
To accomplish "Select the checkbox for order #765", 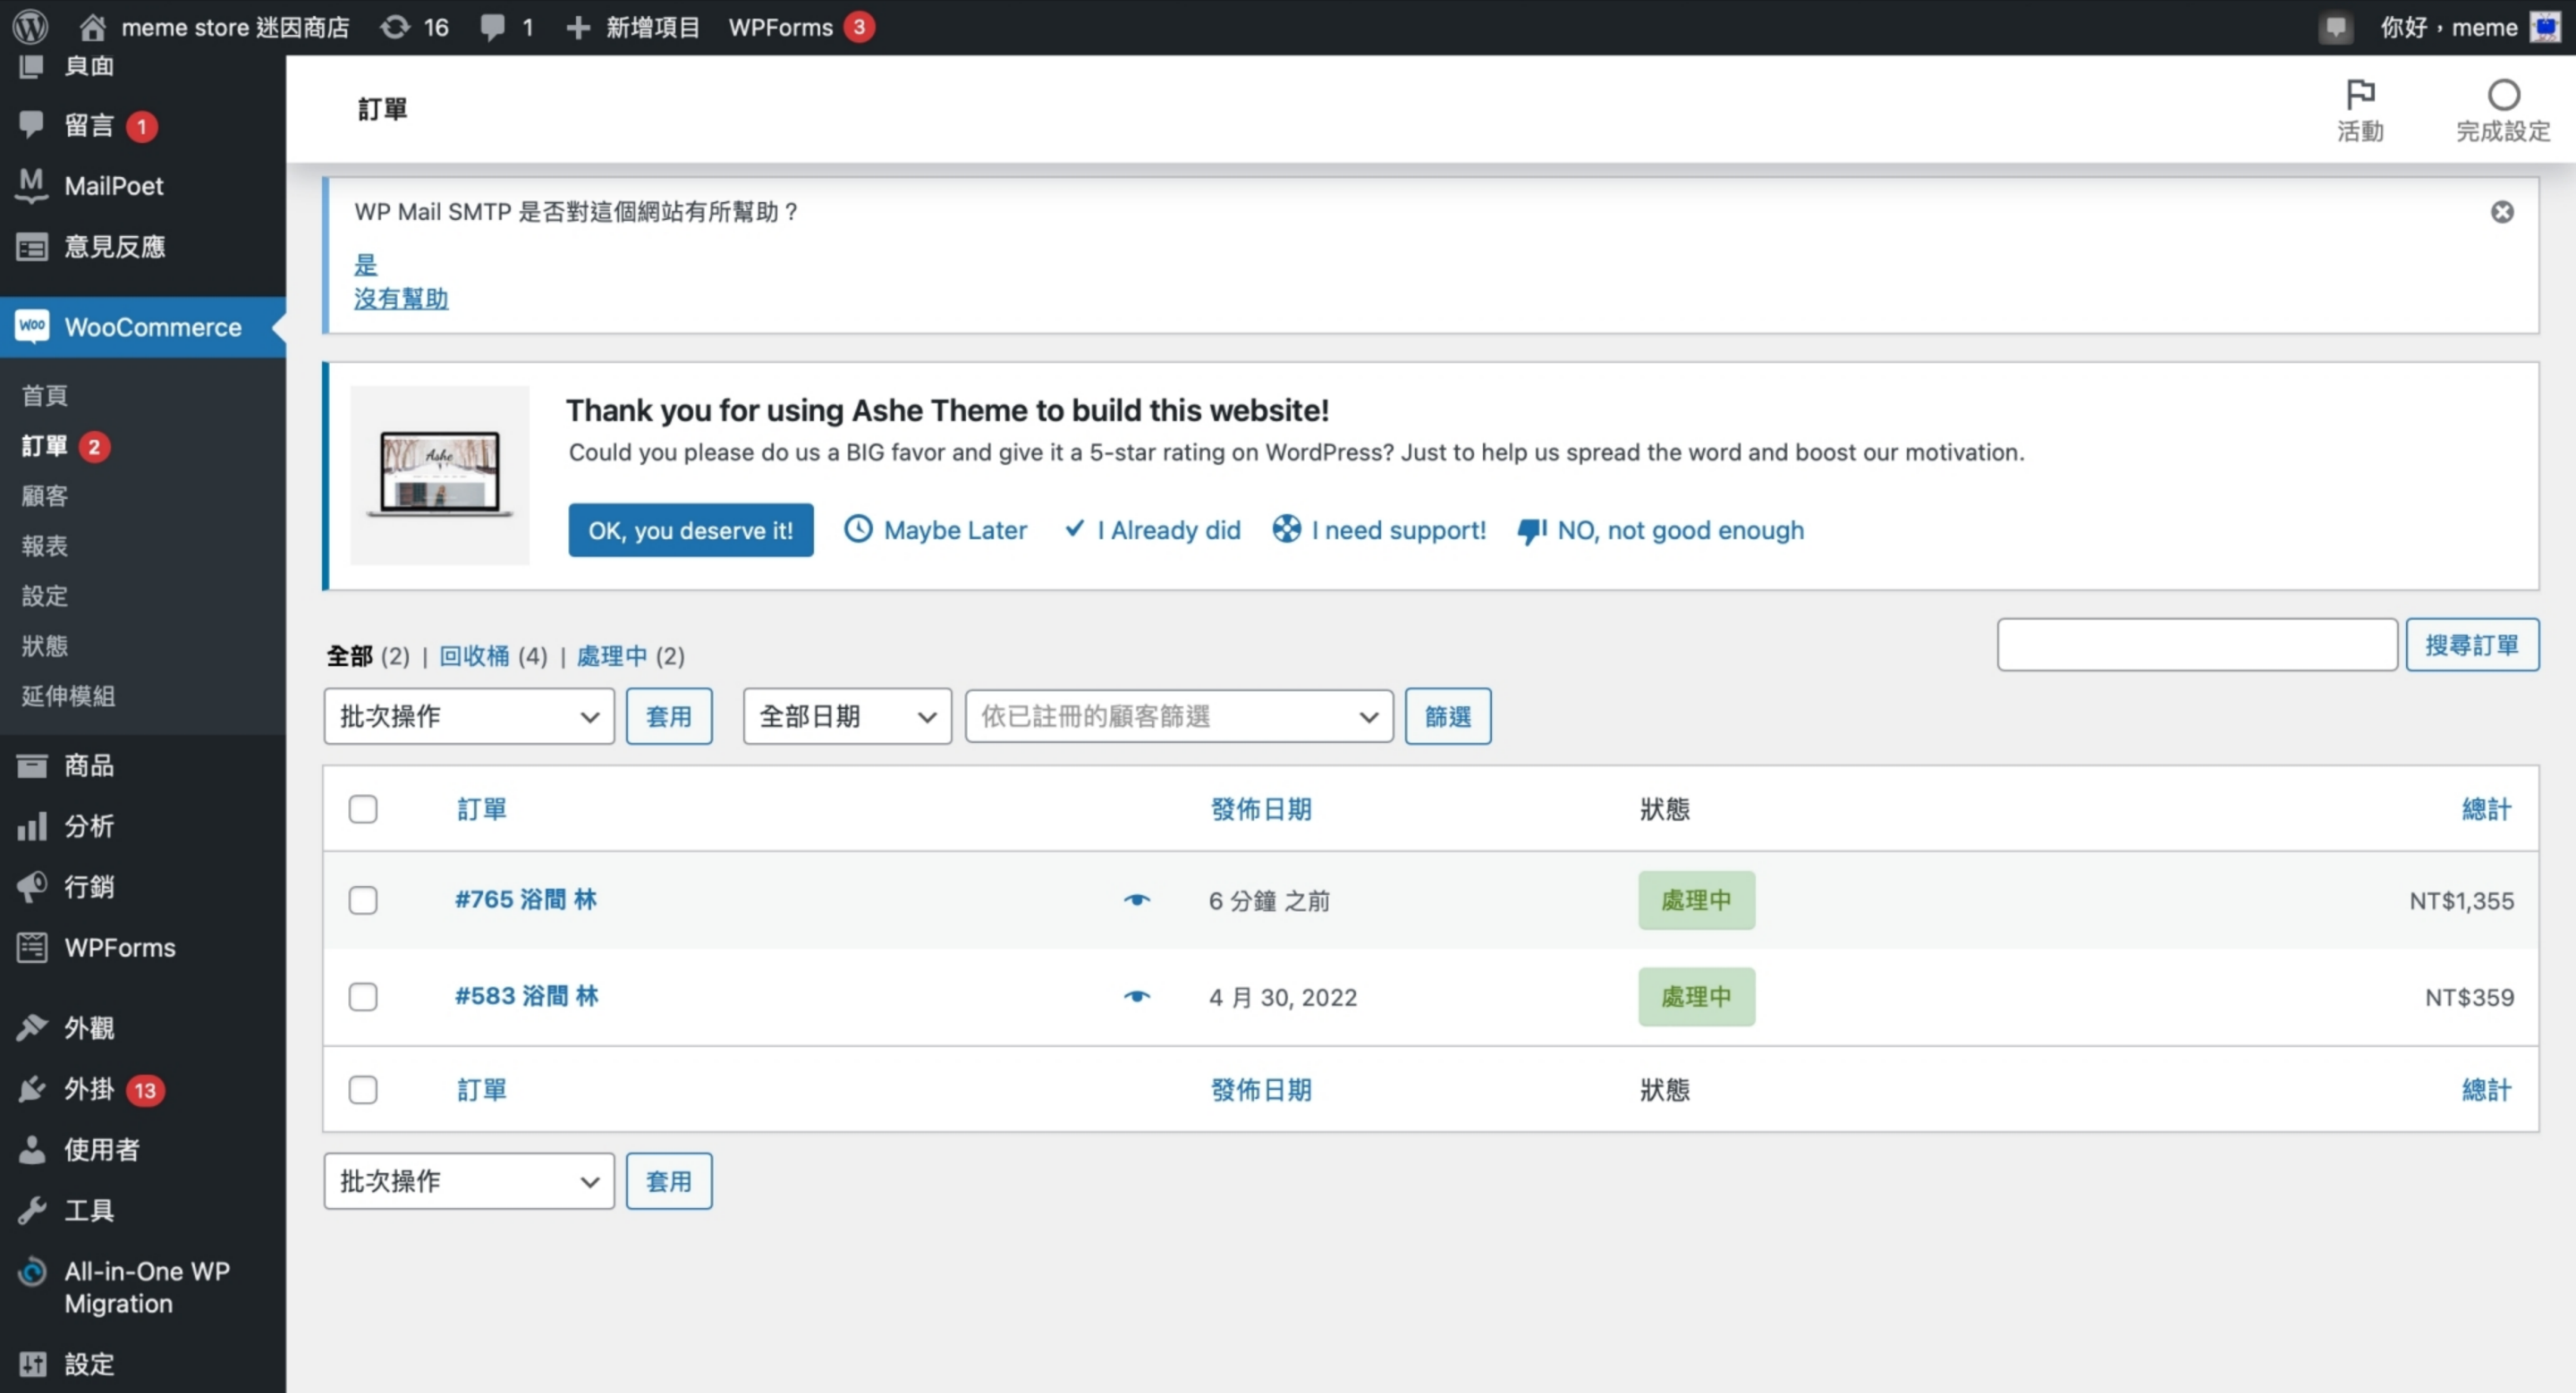I will pyautogui.click(x=363, y=900).
